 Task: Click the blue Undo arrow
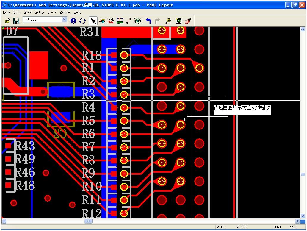click(x=148, y=21)
